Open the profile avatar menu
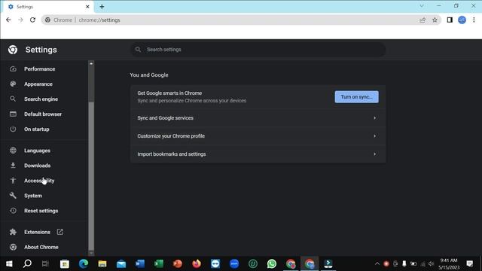Viewport: 482px width, 271px height. [462, 20]
